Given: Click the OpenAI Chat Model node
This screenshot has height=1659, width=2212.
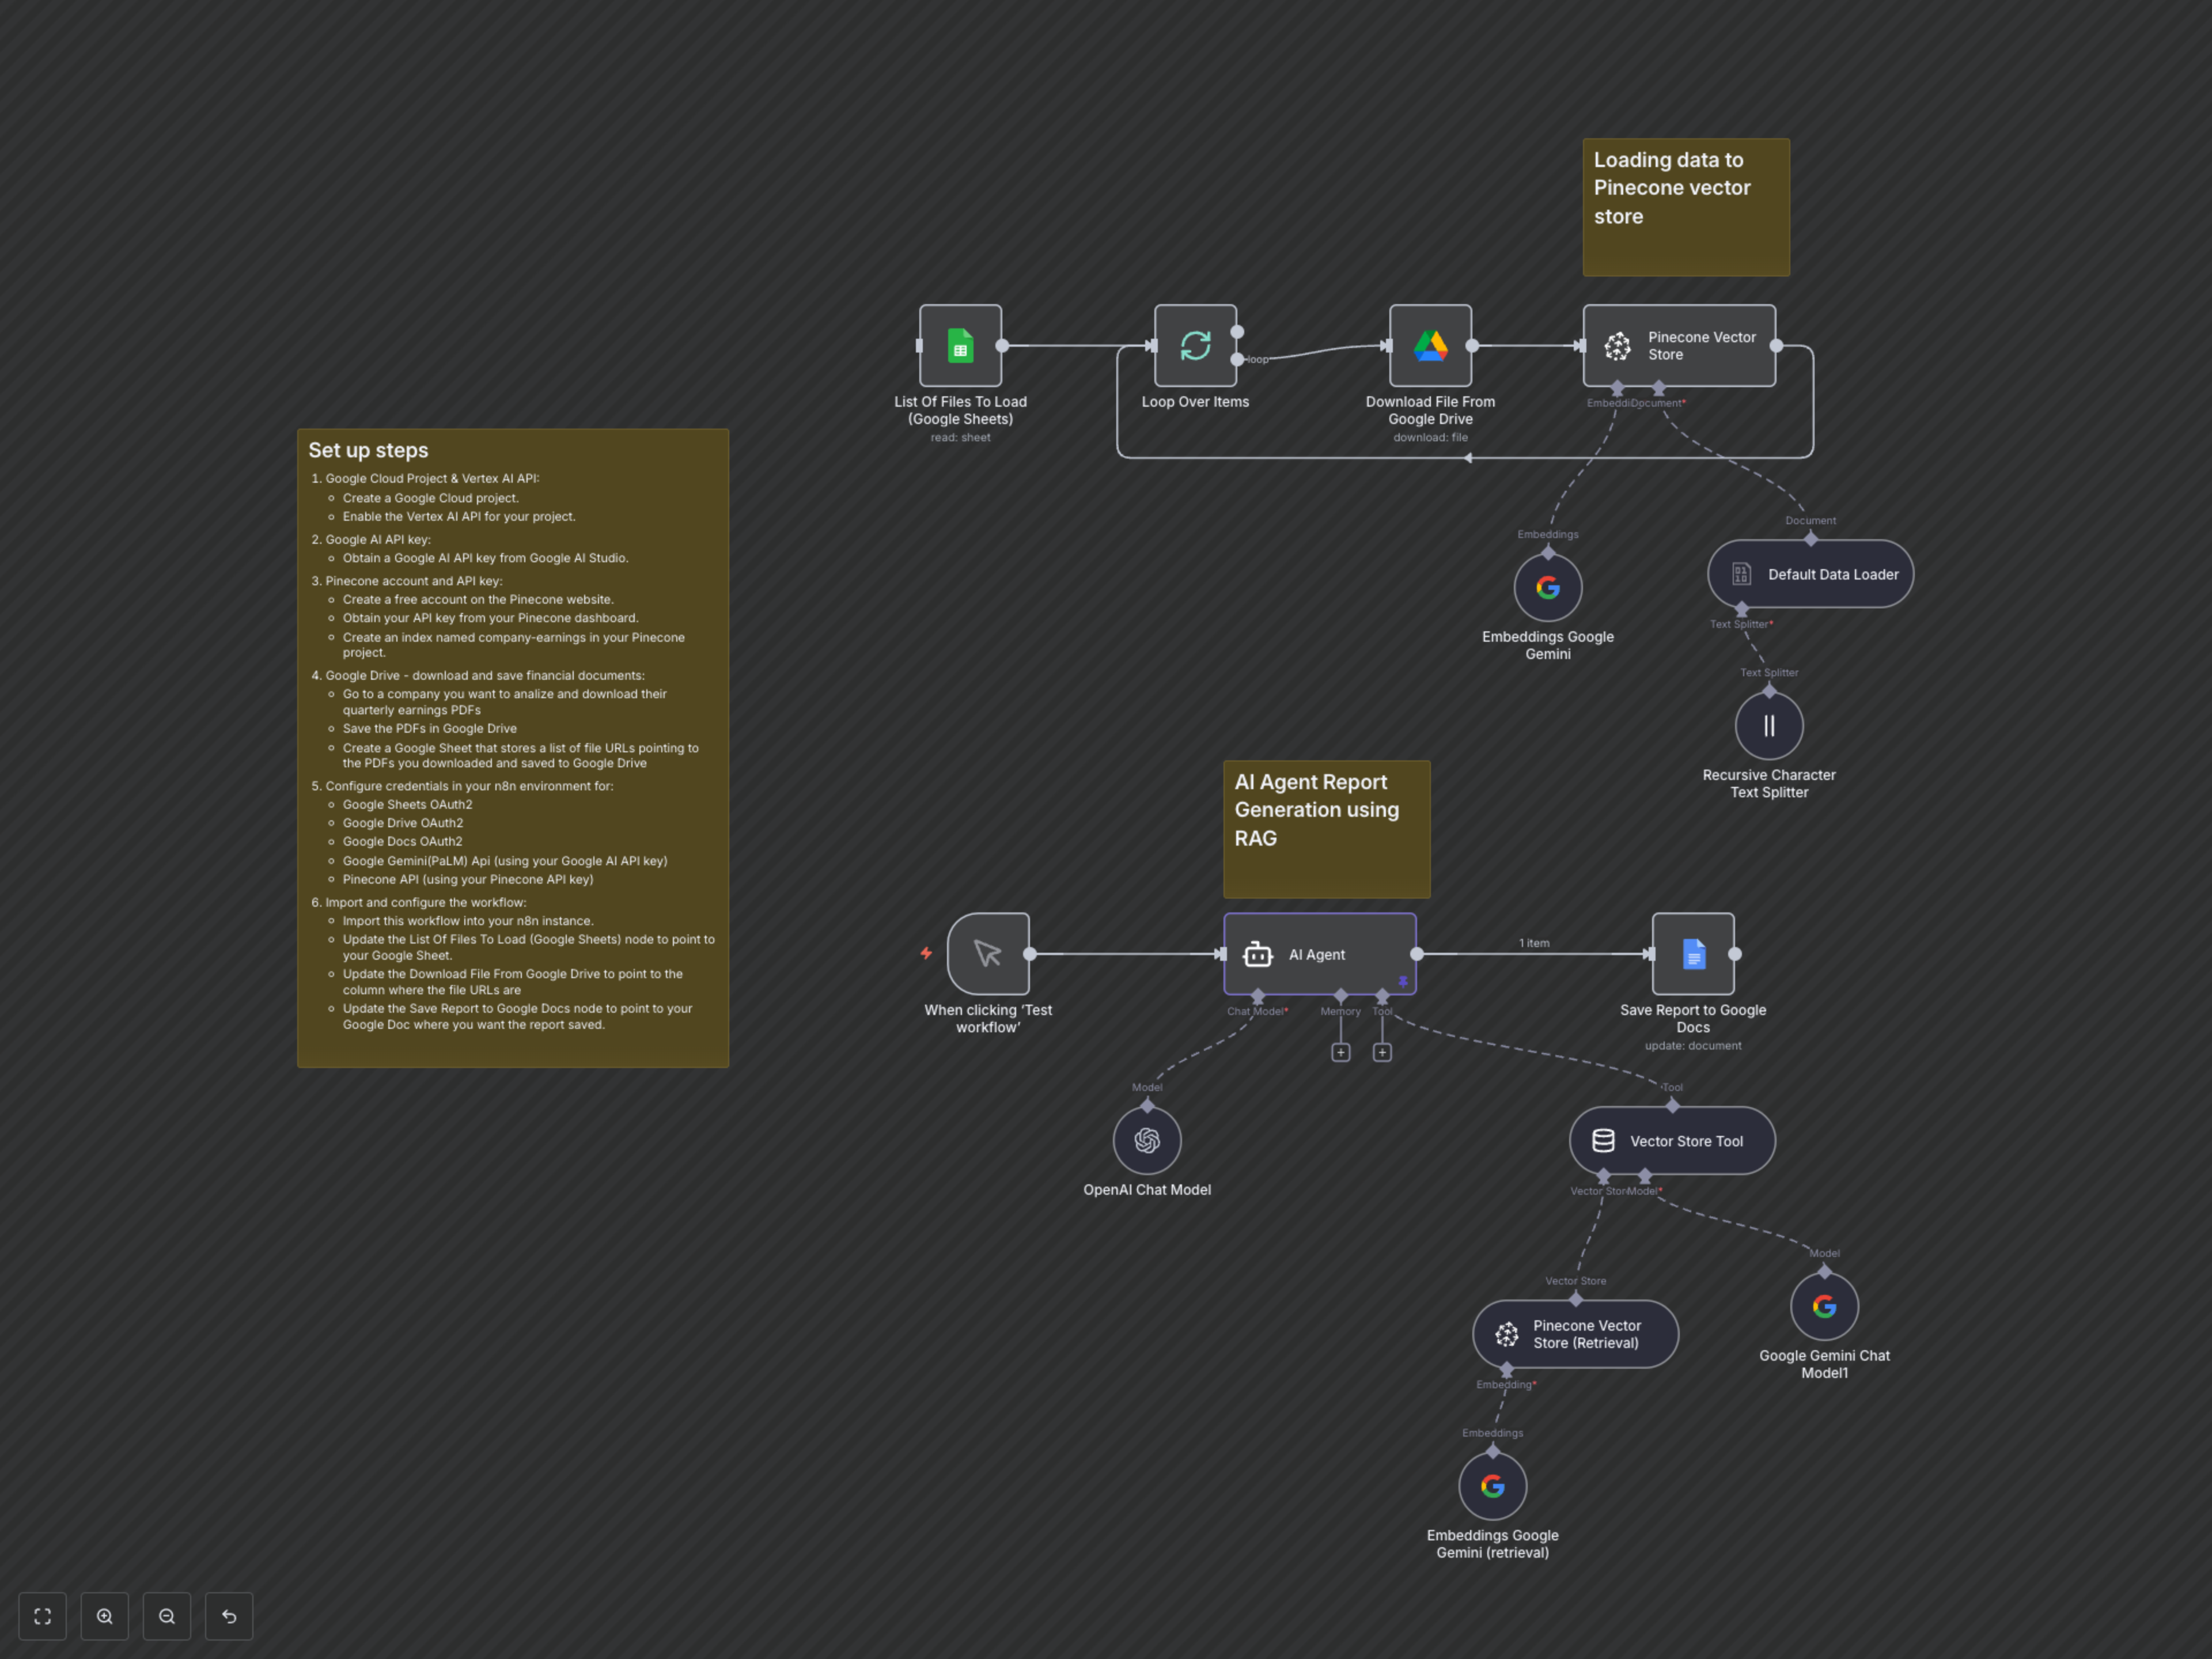Looking at the screenshot, I should [1147, 1141].
